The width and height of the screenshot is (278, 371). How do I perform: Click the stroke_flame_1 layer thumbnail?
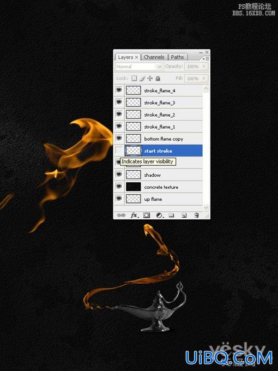[x=134, y=127]
